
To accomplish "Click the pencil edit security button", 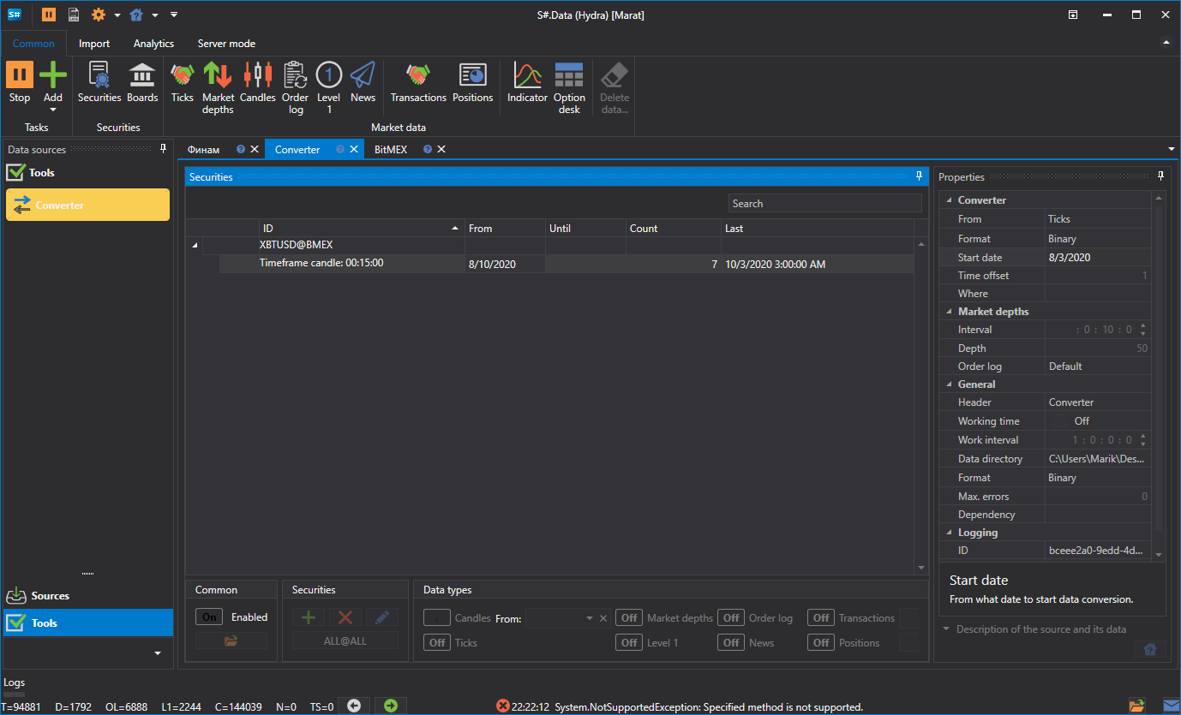I will [x=382, y=617].
